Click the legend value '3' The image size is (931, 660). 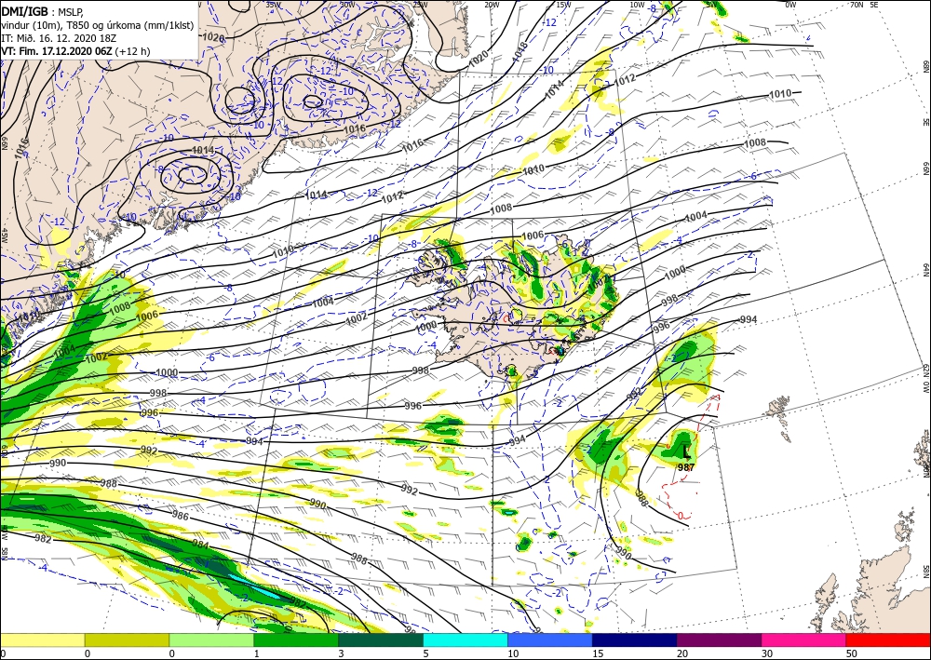(341, 653)
